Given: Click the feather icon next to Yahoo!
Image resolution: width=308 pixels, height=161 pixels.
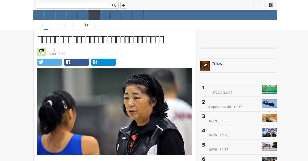Looking at the screenshot, I should click(x=205, y=66).
